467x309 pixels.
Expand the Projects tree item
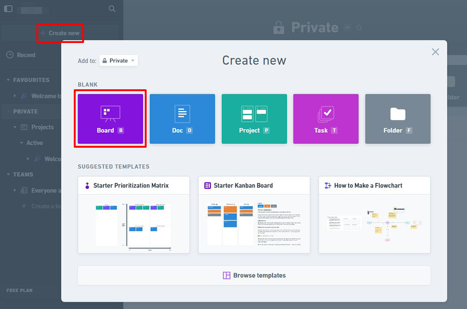pyautogui.click(x=15, y=127)
